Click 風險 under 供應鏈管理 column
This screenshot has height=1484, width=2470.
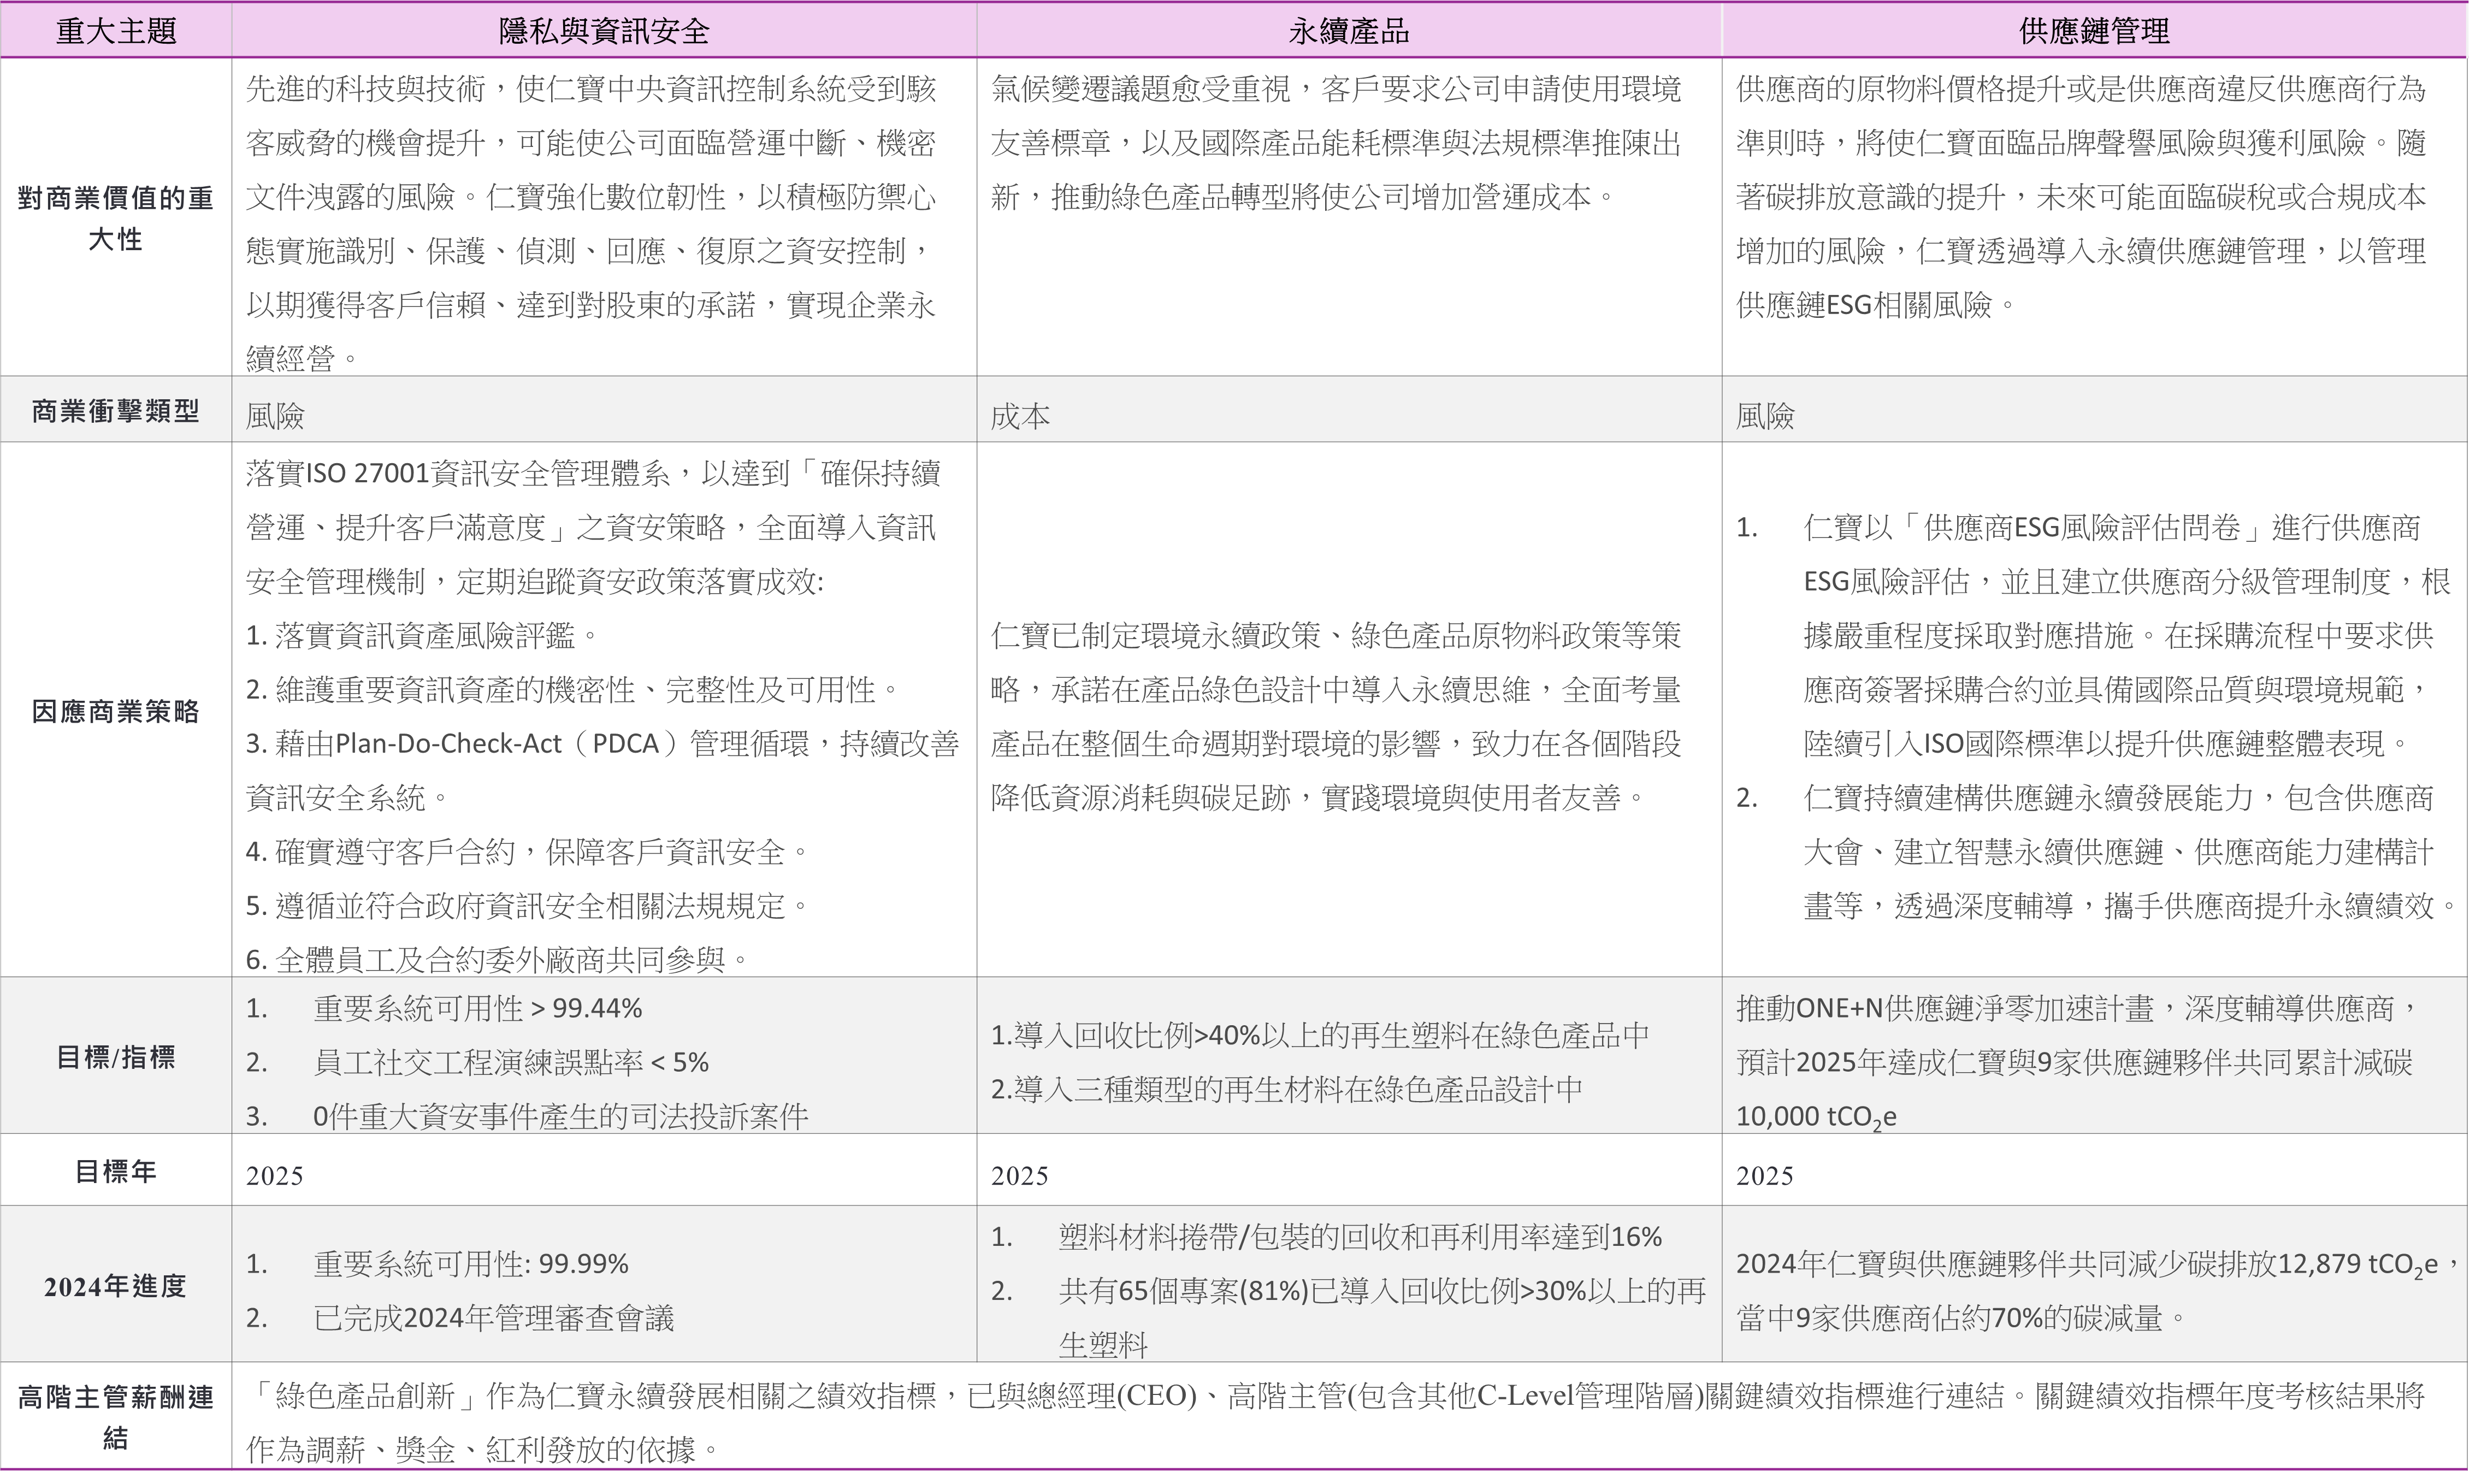[1765, 416]
